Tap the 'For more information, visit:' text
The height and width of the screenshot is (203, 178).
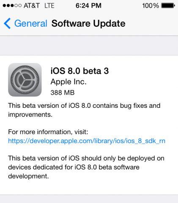(48, 132)
